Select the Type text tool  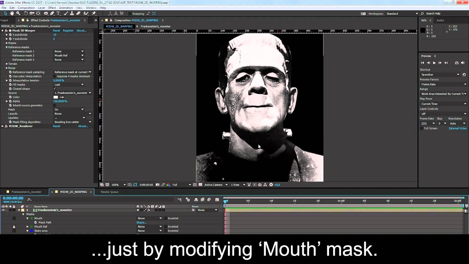click(58, 14)
